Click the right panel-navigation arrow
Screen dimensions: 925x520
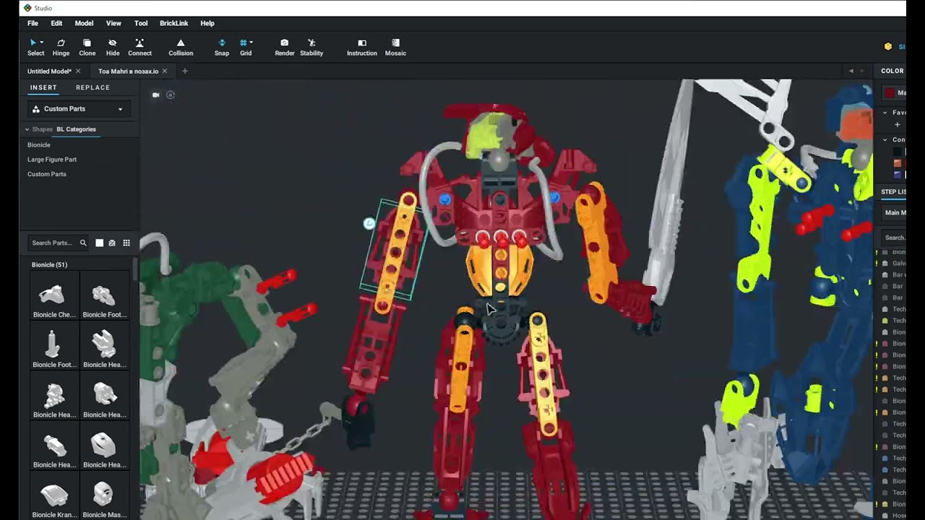[x=861, y=71]
